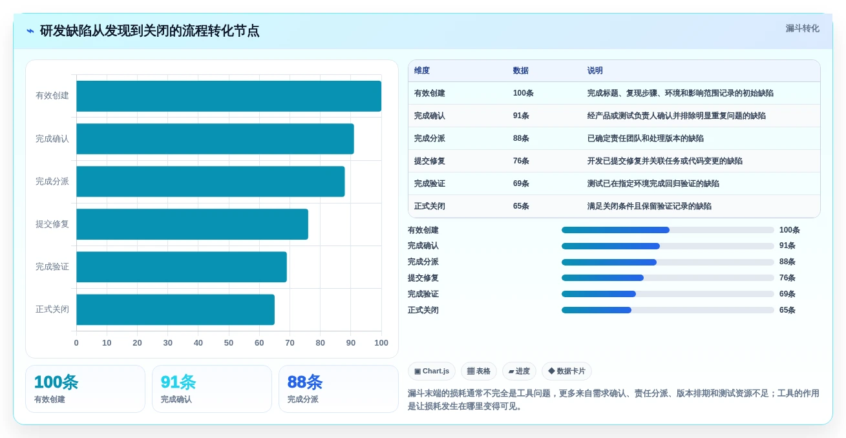Click the 完成确认 progress bar showing 91条
This screenshot has height=438, width=846.
click(668, 246)
